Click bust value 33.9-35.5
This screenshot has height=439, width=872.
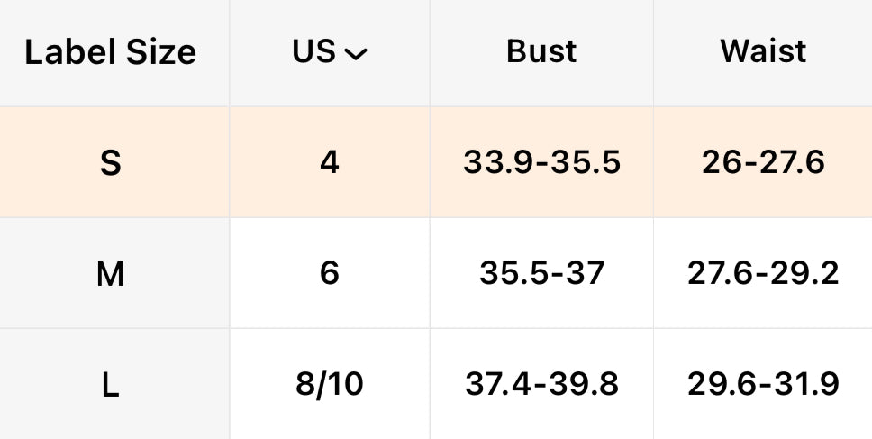(x=541, y=163)
